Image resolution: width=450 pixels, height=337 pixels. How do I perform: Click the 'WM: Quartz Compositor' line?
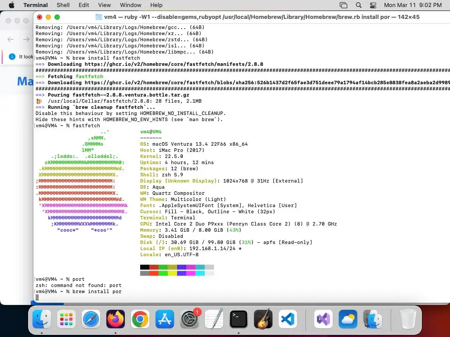pyautogui.click(x=172, y=193)
